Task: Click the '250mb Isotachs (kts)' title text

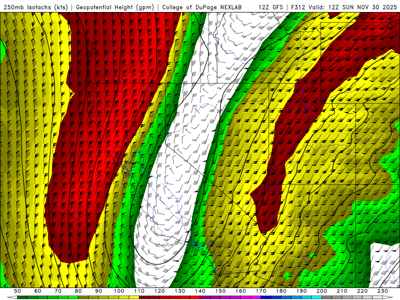Action: (35, 7)
